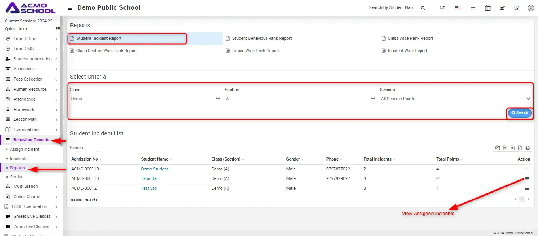
Task: Toggle sidebar with hamburger menu icon
Action: point(70,8)
